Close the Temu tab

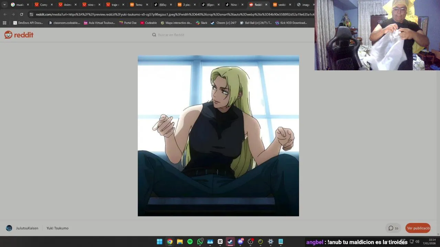[147, 5]
